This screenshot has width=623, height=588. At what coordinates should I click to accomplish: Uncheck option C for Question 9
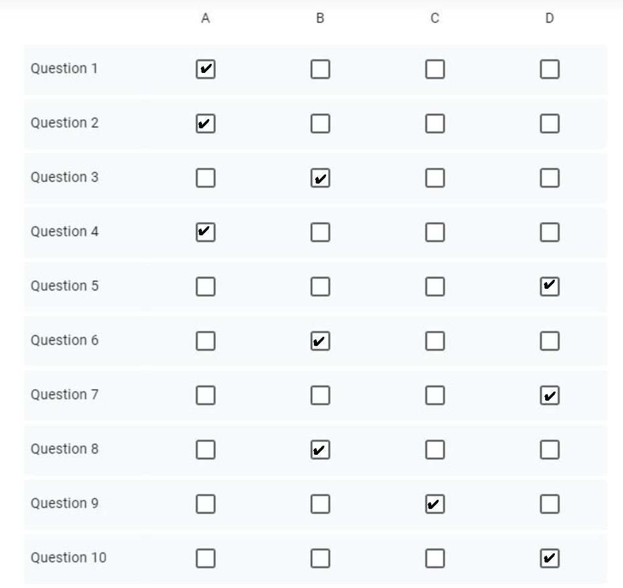click(435, 504)
